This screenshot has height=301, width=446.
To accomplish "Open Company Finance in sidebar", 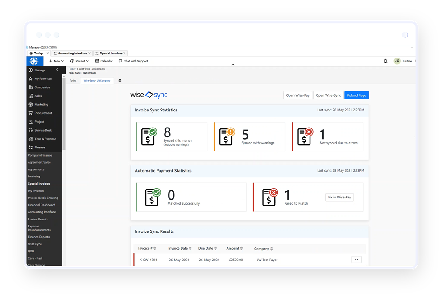I will [40, 155].
